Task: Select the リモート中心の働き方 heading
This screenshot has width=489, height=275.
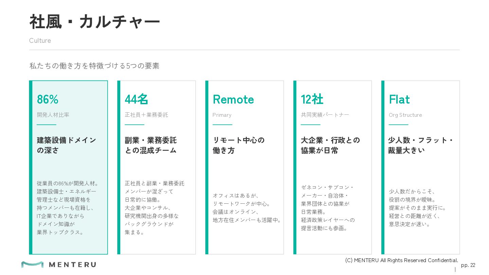Action: coord(238,145)
